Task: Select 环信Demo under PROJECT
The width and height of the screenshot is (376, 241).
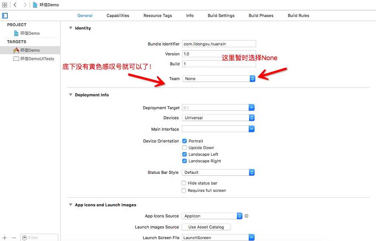Action: pos(30,33)
